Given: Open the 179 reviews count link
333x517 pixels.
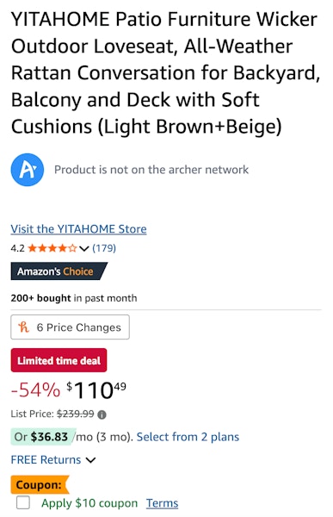Looking at the screenshot, I should (104, 248).
